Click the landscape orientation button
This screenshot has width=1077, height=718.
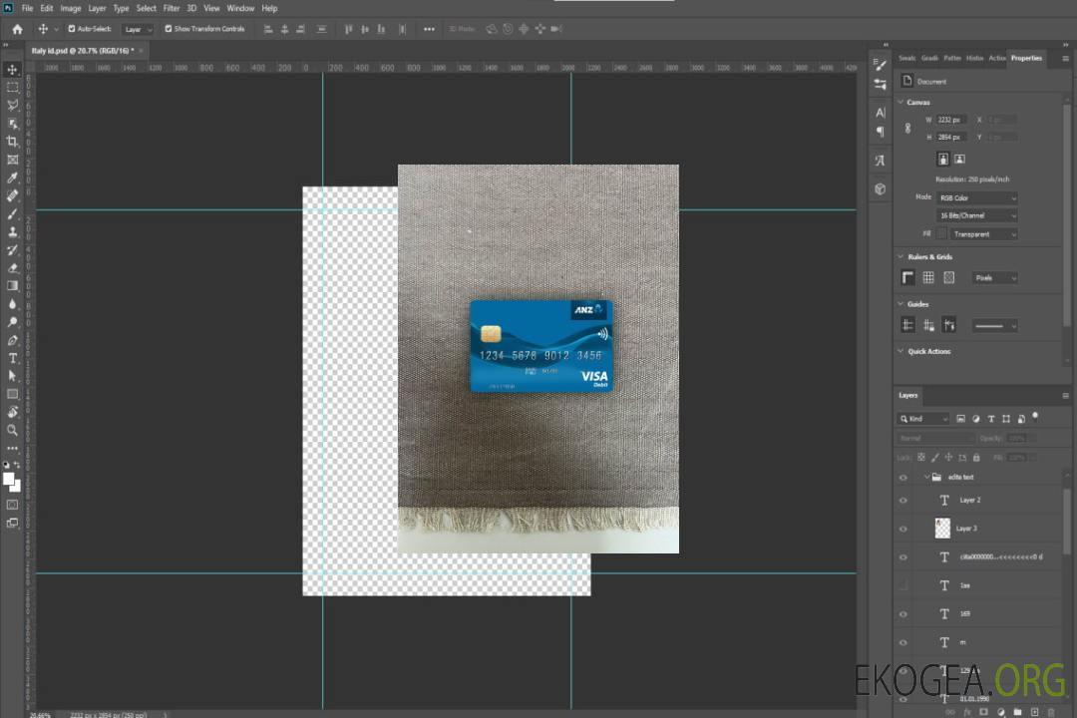959,160
